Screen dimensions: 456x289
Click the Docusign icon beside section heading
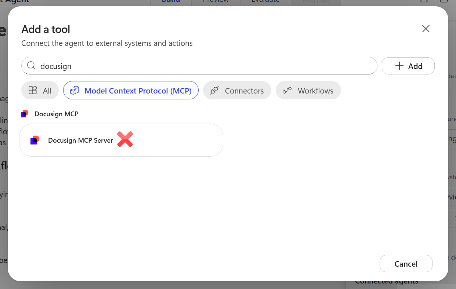click(x=25, y=114)
